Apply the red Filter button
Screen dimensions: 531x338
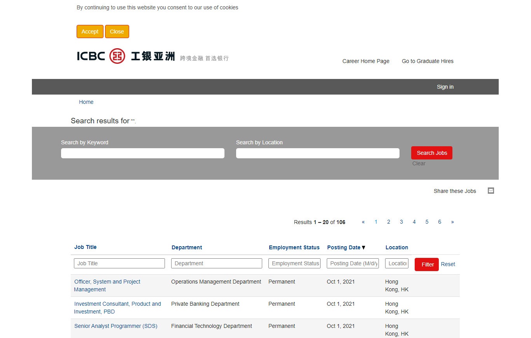click(426, 264)
